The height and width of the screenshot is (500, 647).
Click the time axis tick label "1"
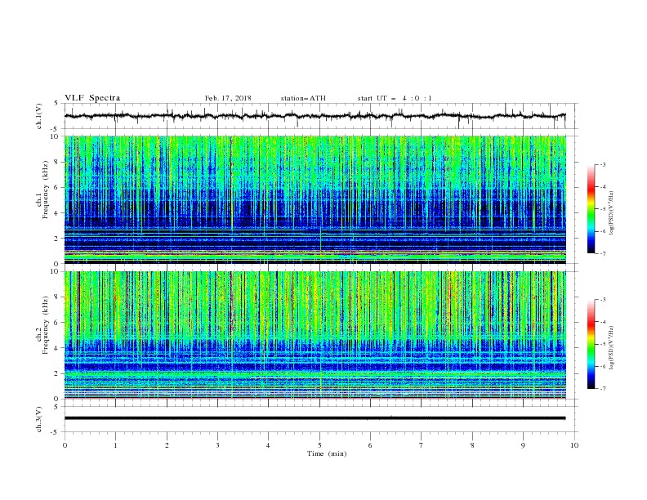click(115, 445)
